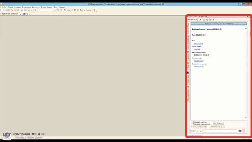The width and height of the screenshot is (252, 142).
Task: Click the yellow round icon in panel toolbar
Action: click(x=204, y=19)
